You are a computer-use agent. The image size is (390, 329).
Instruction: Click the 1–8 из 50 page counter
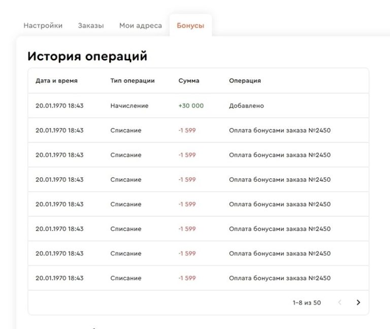pos(307,303)
